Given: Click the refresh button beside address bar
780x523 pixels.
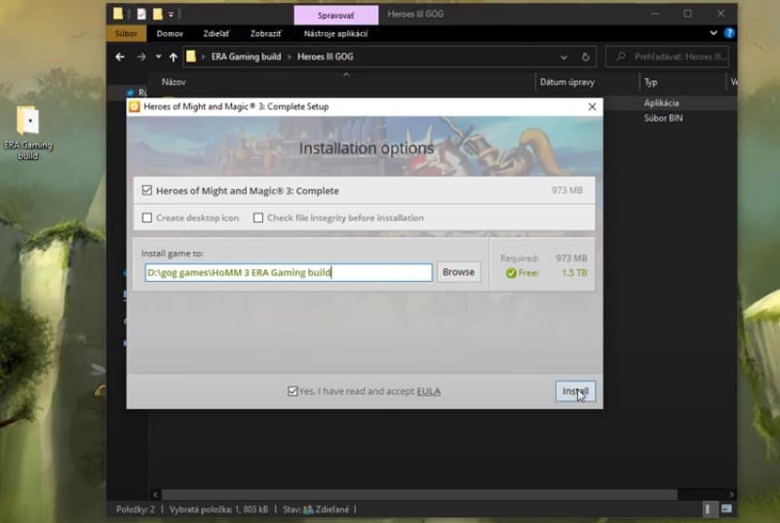Looking at the screenshot, I should point(585,57).
